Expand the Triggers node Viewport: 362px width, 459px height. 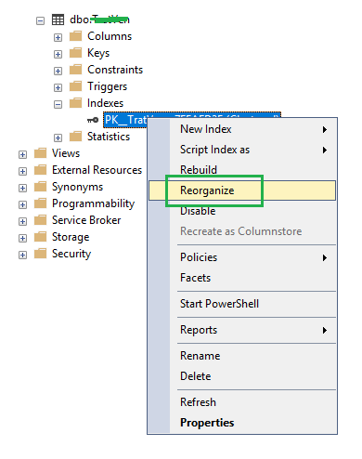[58, 88]
